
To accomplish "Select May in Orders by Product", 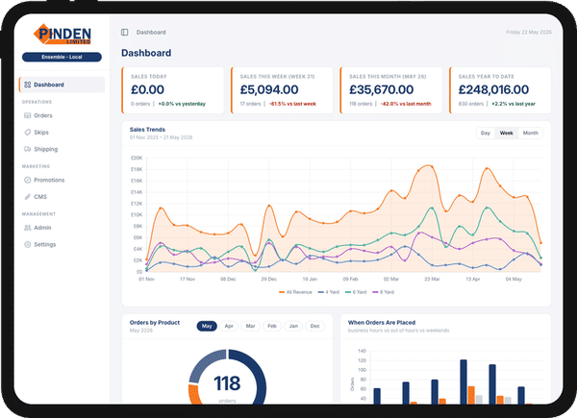I will click(207, 326).
